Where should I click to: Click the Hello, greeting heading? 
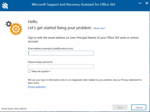point(33,22)
